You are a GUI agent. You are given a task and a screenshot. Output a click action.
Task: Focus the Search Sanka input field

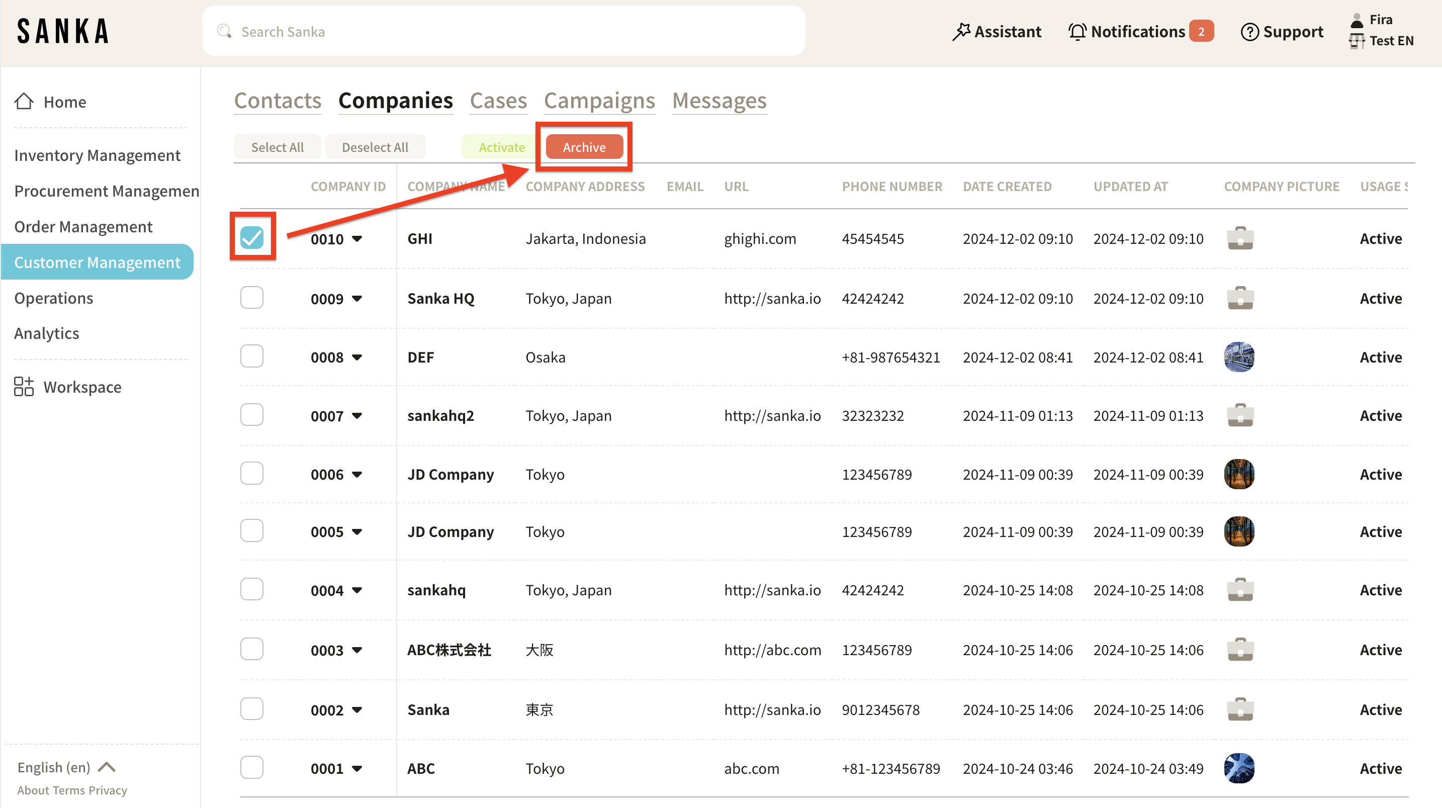(x=504, y=31)
